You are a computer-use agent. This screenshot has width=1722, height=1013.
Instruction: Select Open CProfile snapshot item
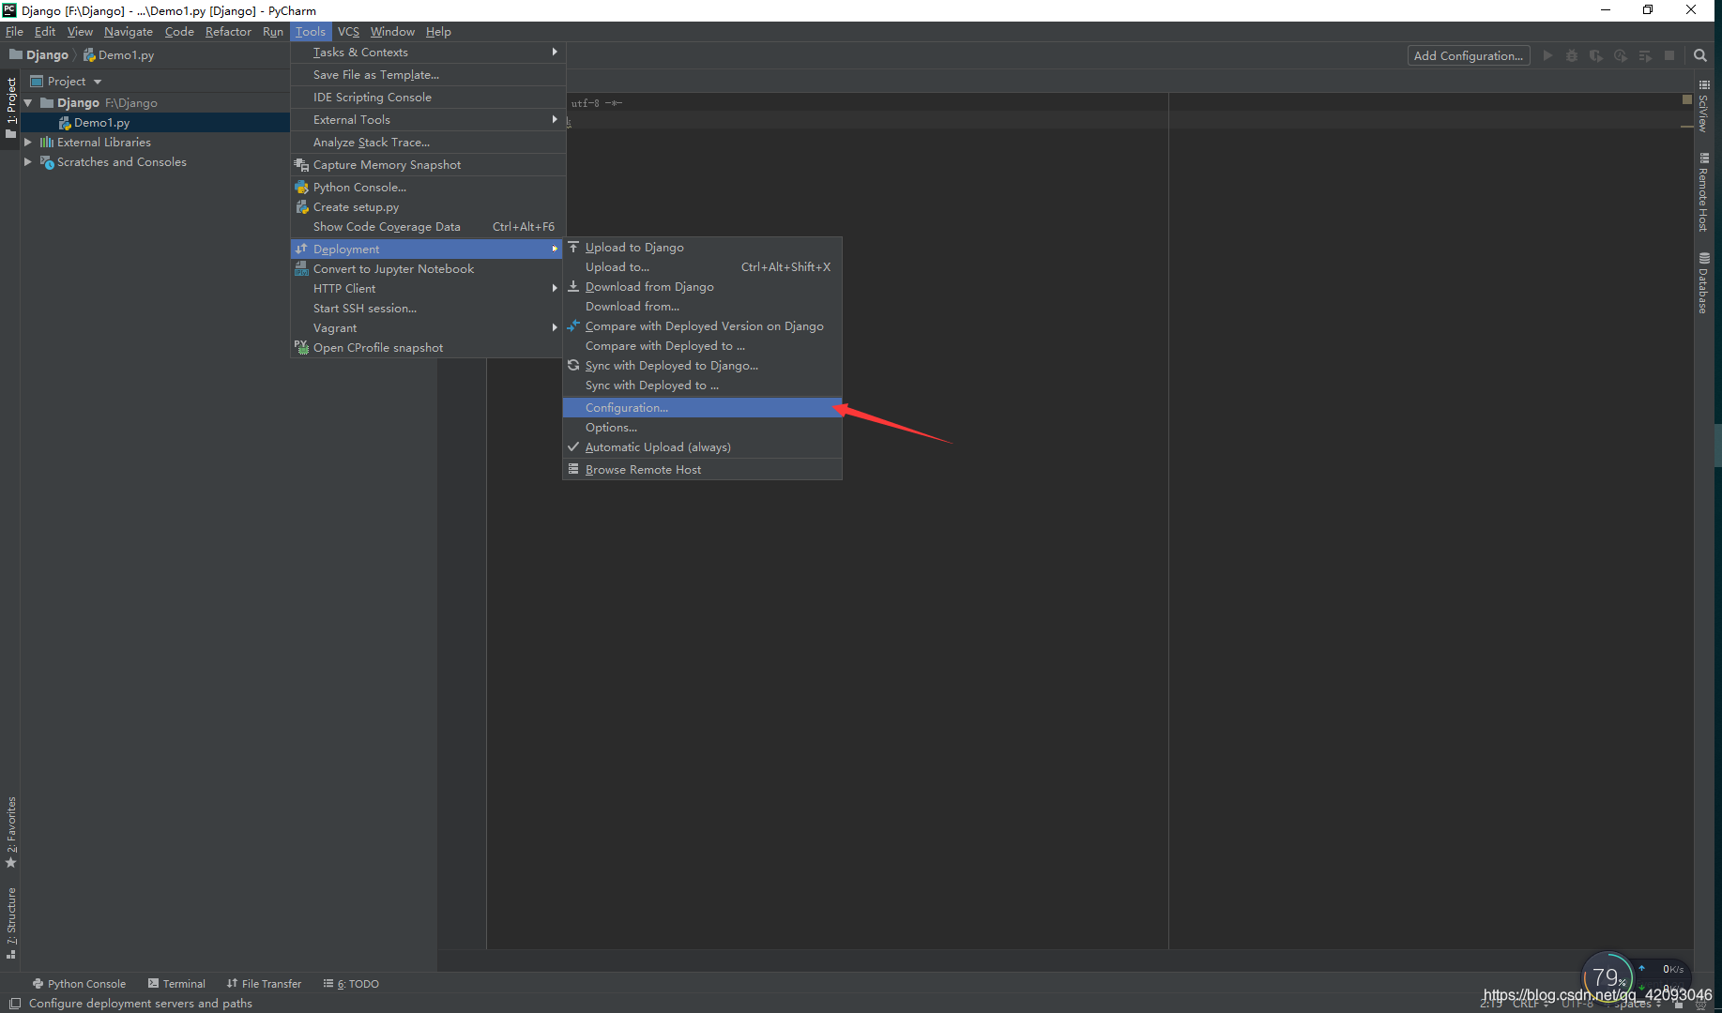427,348
